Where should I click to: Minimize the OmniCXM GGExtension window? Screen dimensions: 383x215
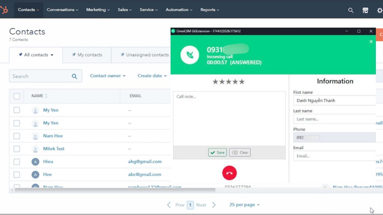coord(347,31)
